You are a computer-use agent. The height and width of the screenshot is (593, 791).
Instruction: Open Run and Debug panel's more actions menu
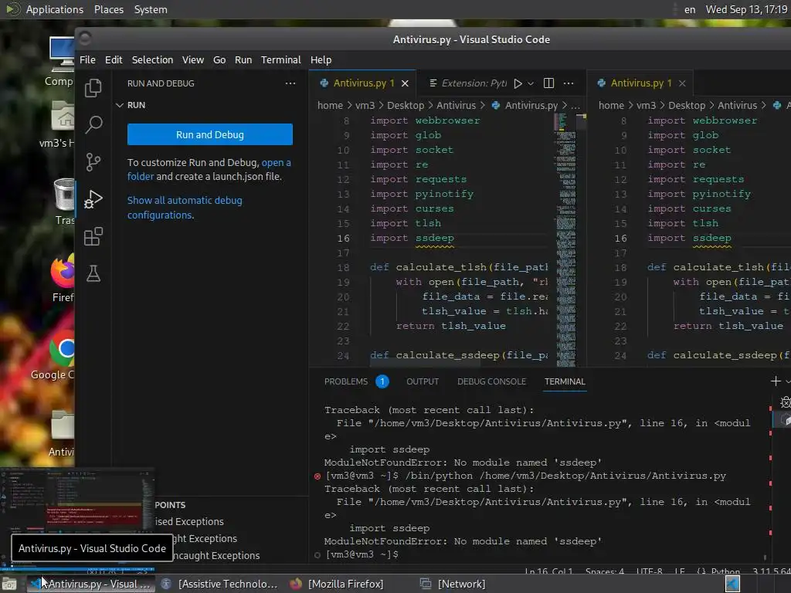(x=290, y=83)
